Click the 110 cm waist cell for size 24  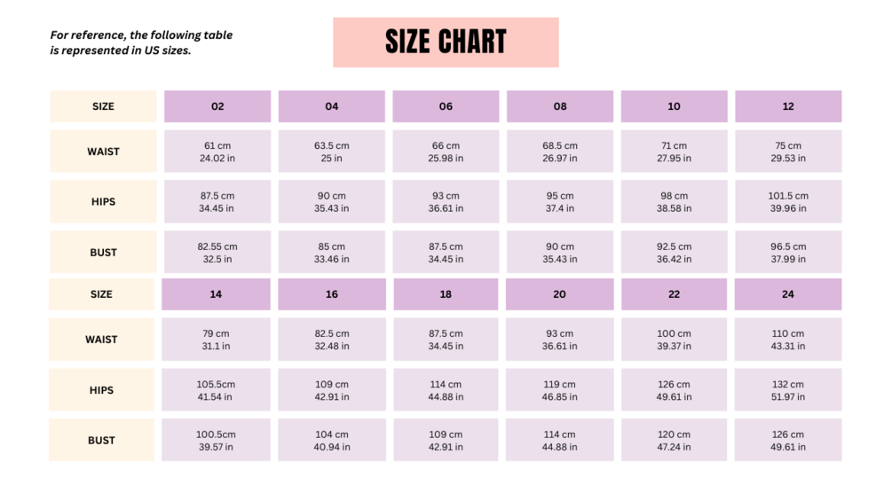click(x=788, y=340)
